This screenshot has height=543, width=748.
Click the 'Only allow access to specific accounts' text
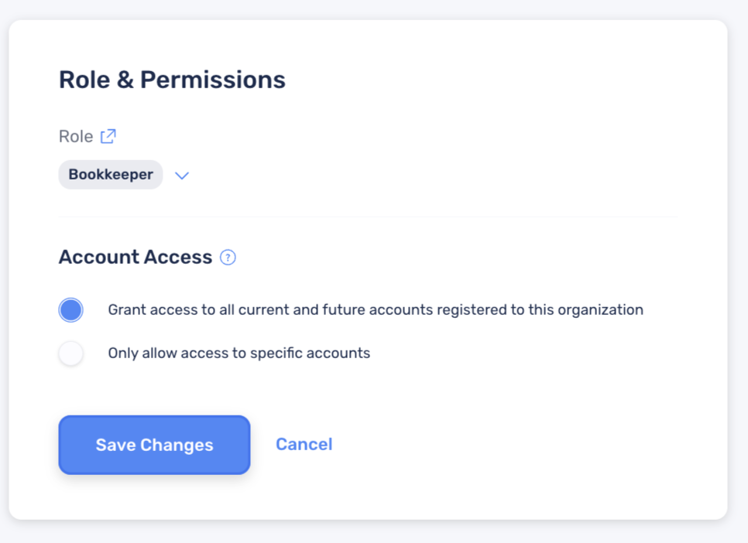click(x=239, y=353)
